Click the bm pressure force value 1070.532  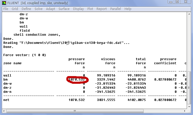(77, 80)
